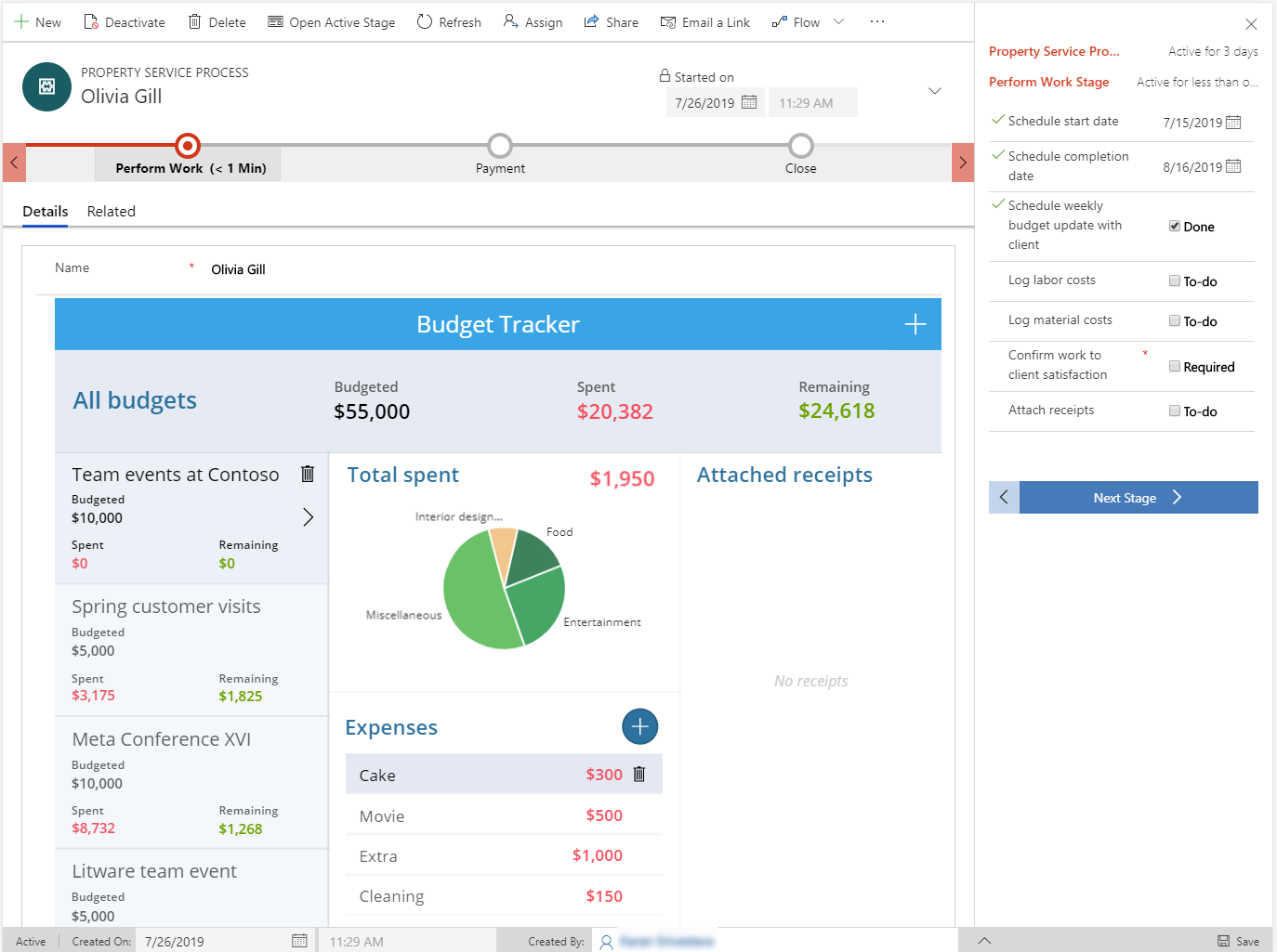Add a new expense with the plus button

(x=639, y=726)
